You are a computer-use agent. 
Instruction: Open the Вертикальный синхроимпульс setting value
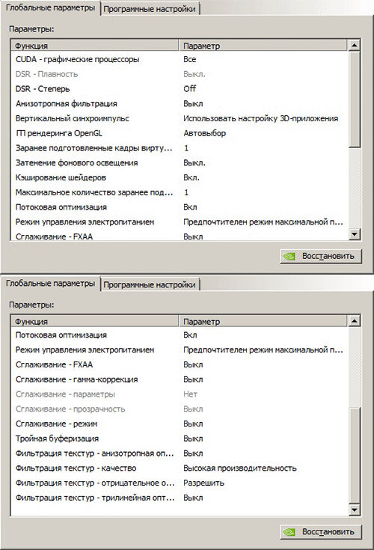click(260, 118)
